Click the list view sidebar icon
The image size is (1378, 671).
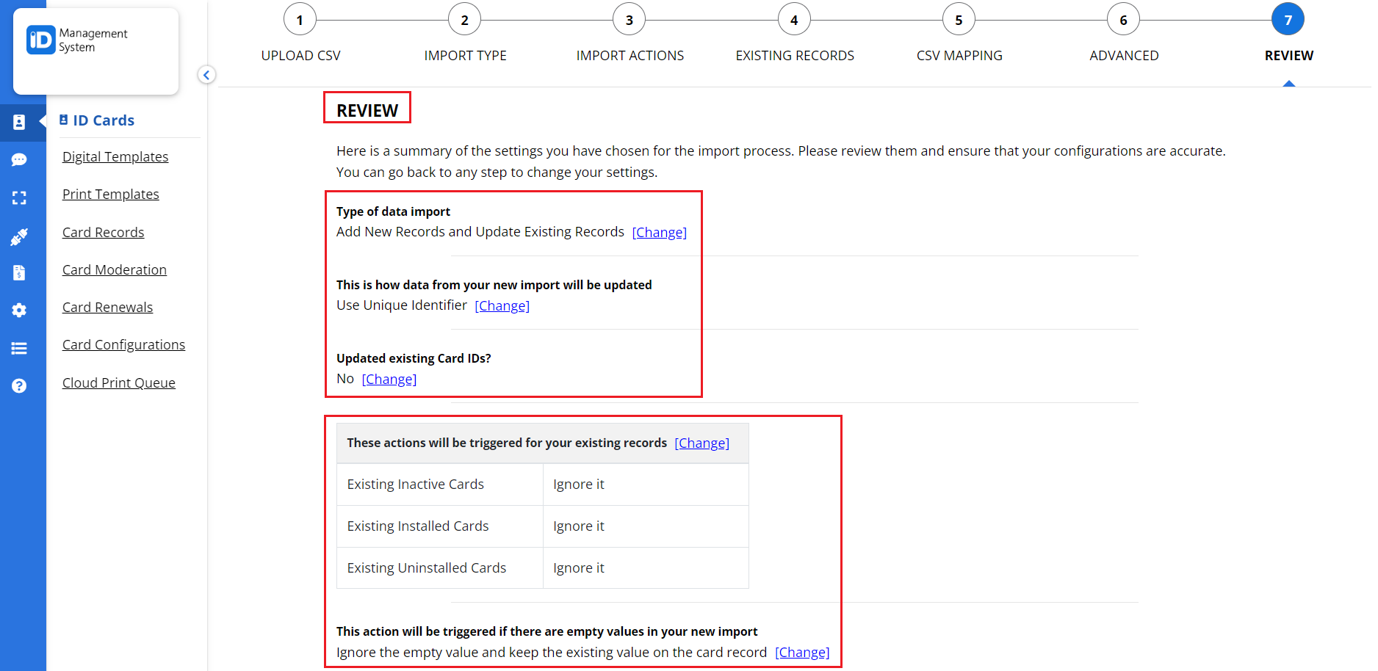tap(19, 349)
